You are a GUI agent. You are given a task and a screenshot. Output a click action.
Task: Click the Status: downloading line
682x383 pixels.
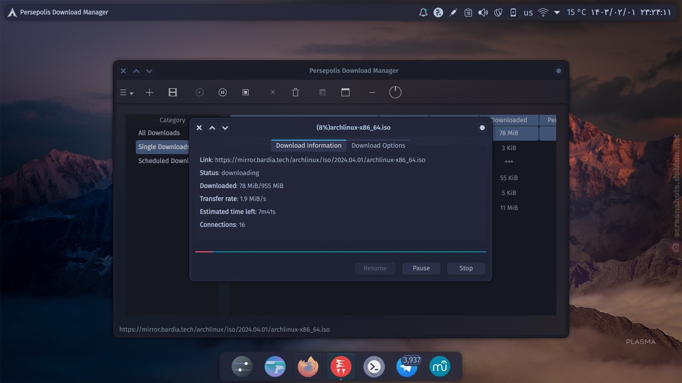[x=229, y=173]
